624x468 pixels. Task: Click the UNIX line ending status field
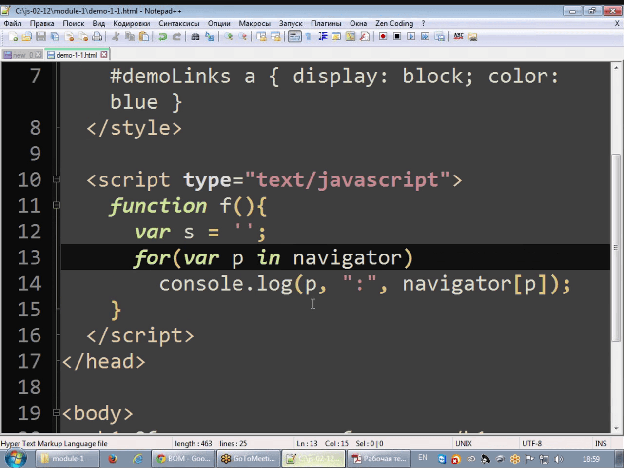click(463, 443)
